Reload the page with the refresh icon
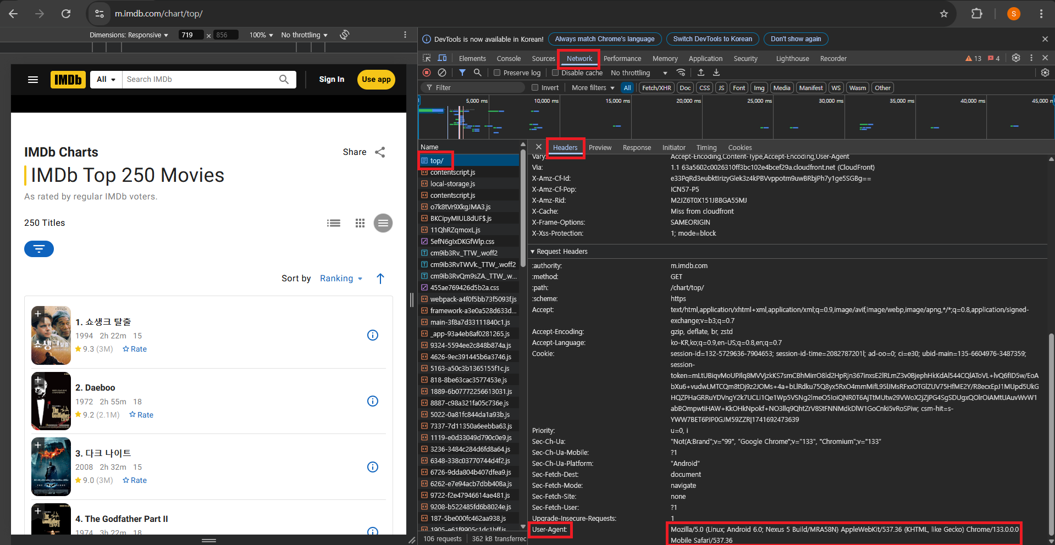1055x545 pixels. [x=66, y=14]
